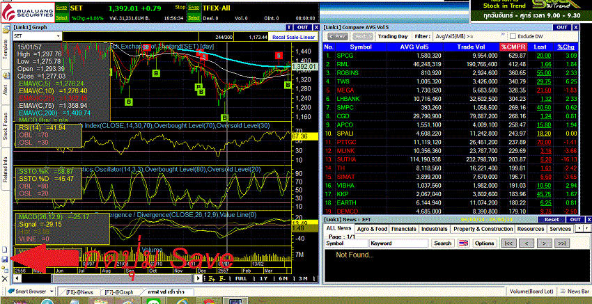Open the folder icon above Template sidebar tab
The width and height of the screenshot is (592, 304).
coord(6,29)
